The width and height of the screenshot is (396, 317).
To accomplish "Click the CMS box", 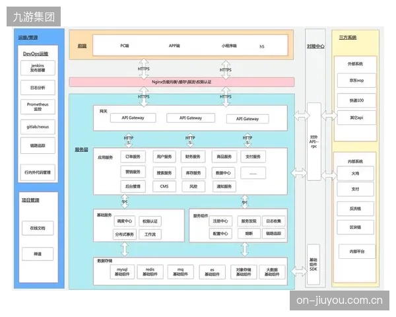I will (x=164, y=186).
